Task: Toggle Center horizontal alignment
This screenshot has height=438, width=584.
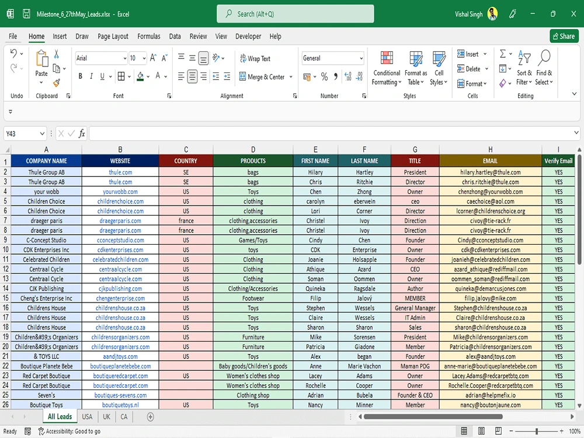Action: click(x=192, y=77)
